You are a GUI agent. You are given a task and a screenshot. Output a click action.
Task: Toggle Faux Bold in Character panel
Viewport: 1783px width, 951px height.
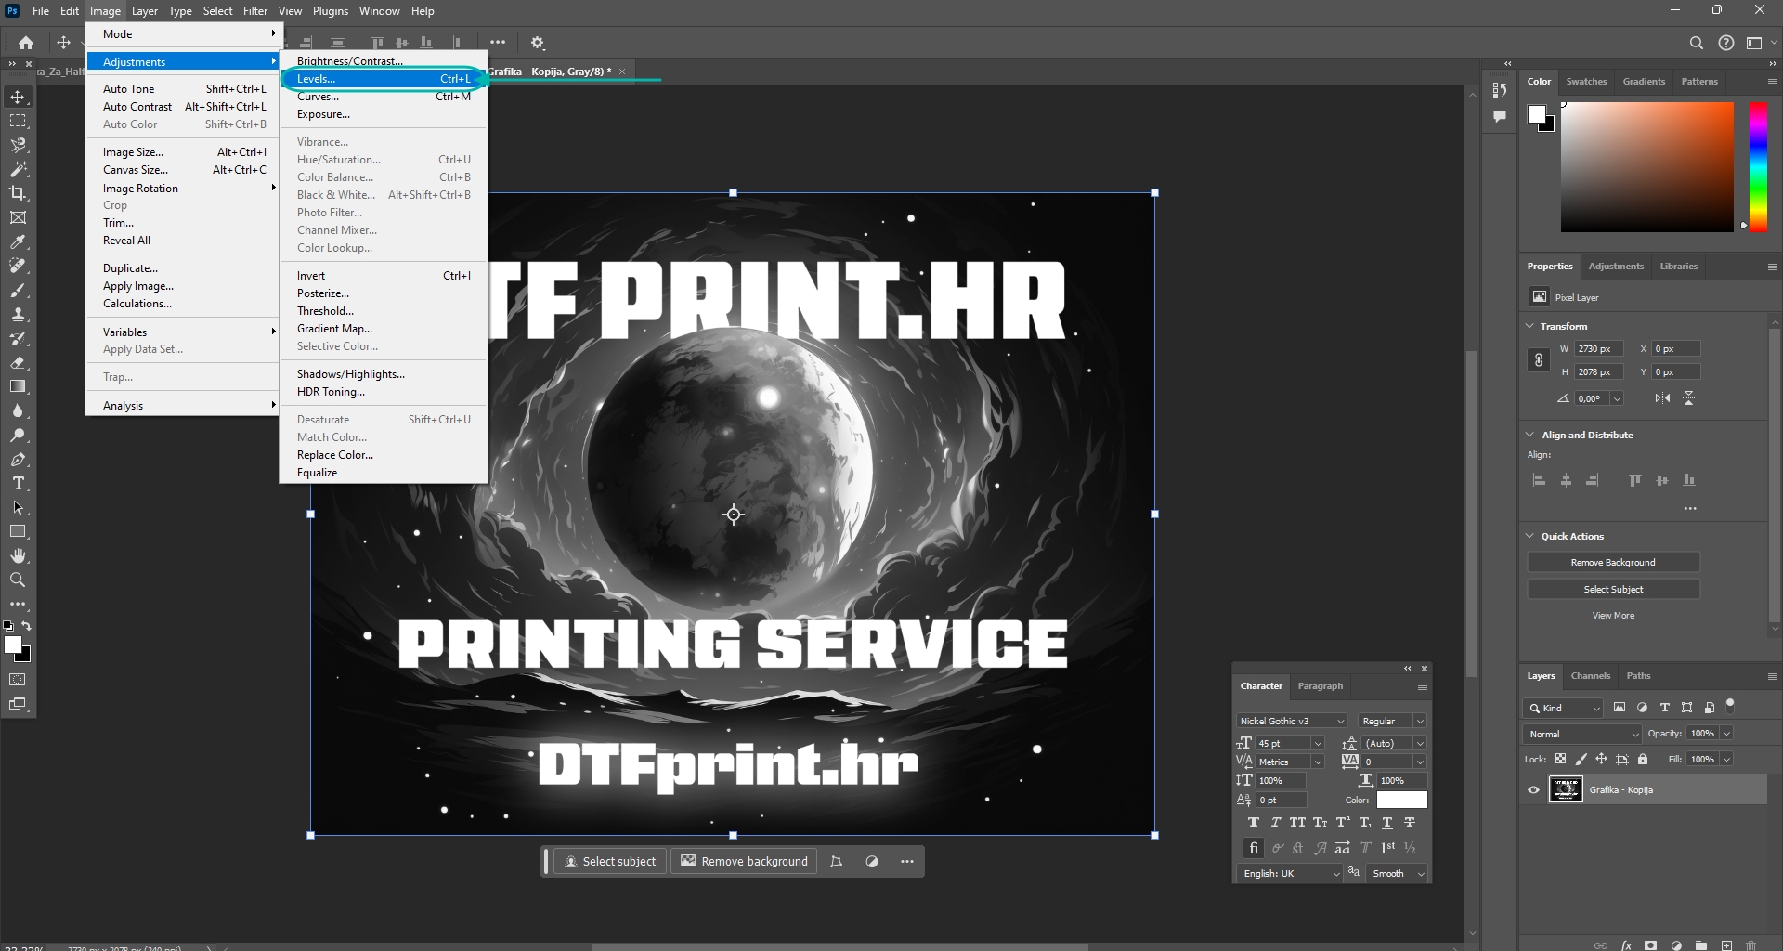coord(1254,823)
